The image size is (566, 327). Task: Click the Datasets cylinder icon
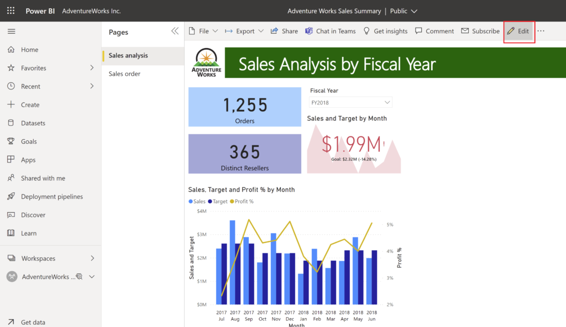11,123
